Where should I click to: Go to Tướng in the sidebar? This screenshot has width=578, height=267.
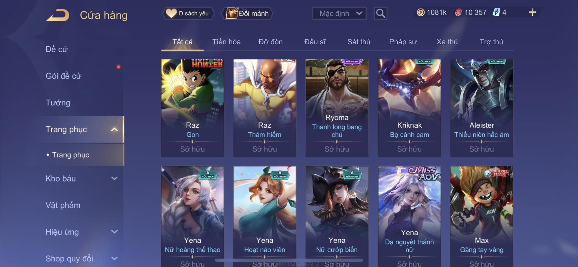[58, 103]
